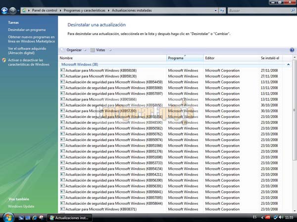Sort by the Editor column header

point(232,58)
